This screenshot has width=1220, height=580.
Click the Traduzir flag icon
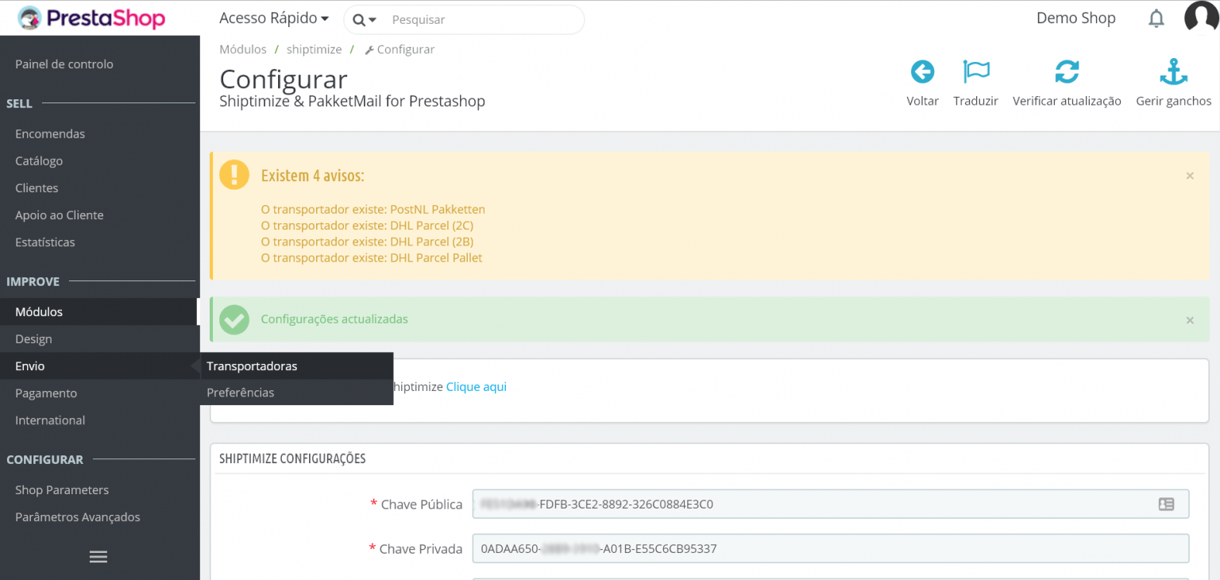tap(976, 72)
